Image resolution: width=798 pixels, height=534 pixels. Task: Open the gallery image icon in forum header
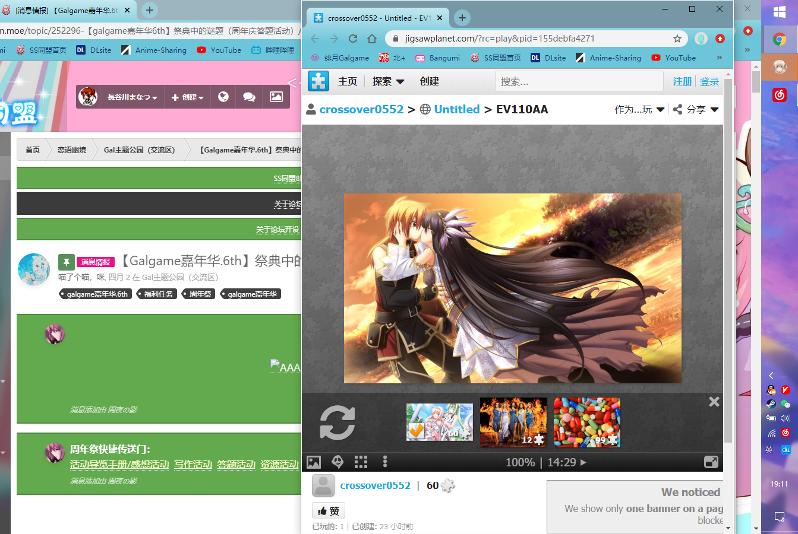click(276, 97)
